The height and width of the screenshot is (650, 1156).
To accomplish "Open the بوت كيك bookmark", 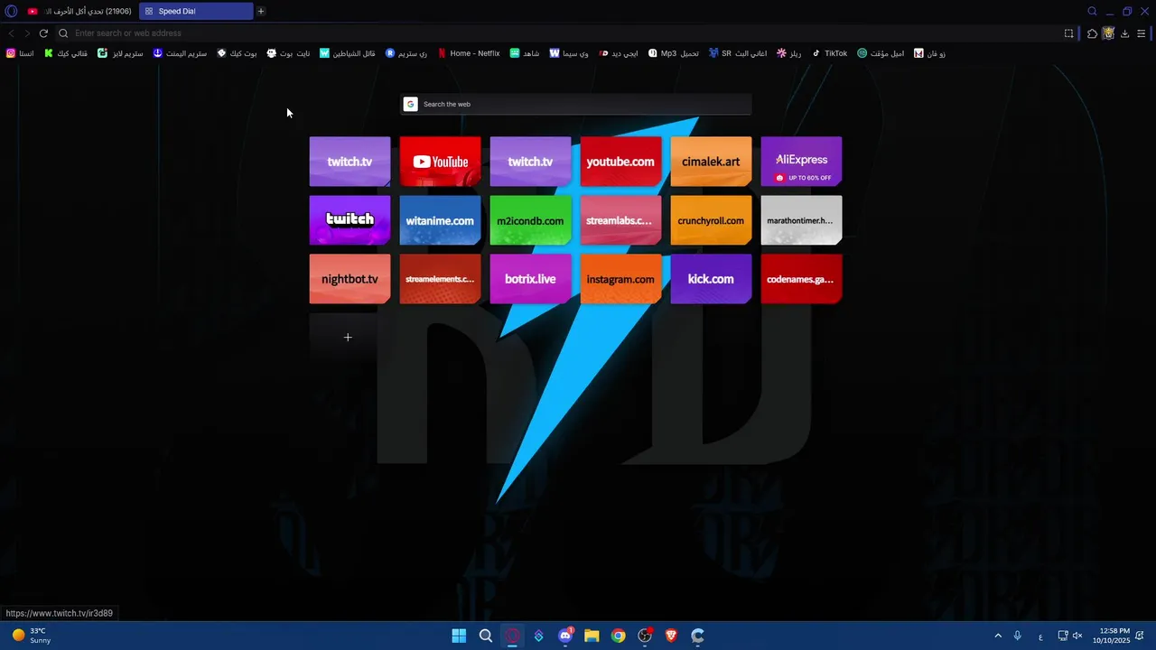I will [x=237, y=53].
